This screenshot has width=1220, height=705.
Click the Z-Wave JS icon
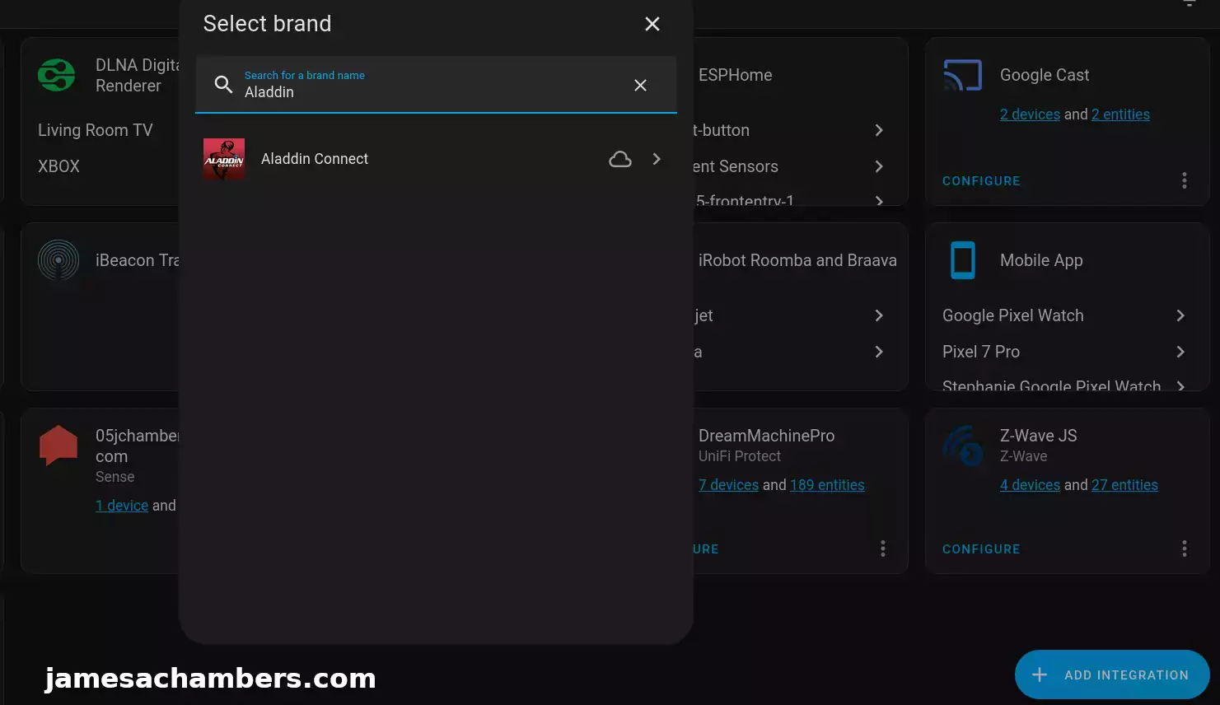pos(962,446)
